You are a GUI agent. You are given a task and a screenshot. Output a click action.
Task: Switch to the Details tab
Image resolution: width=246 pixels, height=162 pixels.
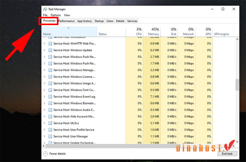click(120, 21)
